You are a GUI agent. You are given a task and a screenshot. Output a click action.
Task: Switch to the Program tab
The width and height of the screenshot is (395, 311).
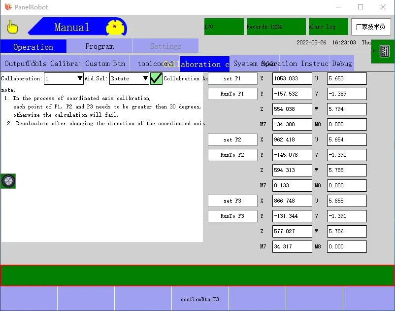click(x=99, y=46)
